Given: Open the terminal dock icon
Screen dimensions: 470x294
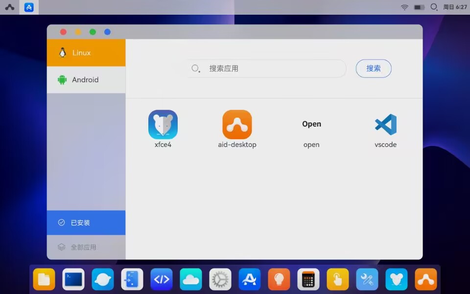Looking at the screenshot, I should [73, 279].
